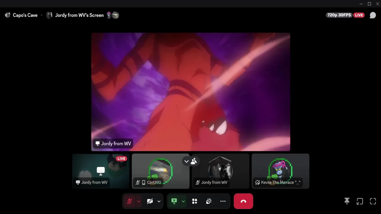Maximize the Discord window
The width and height of the screenshot is (381, 214).
pos(369,4)
